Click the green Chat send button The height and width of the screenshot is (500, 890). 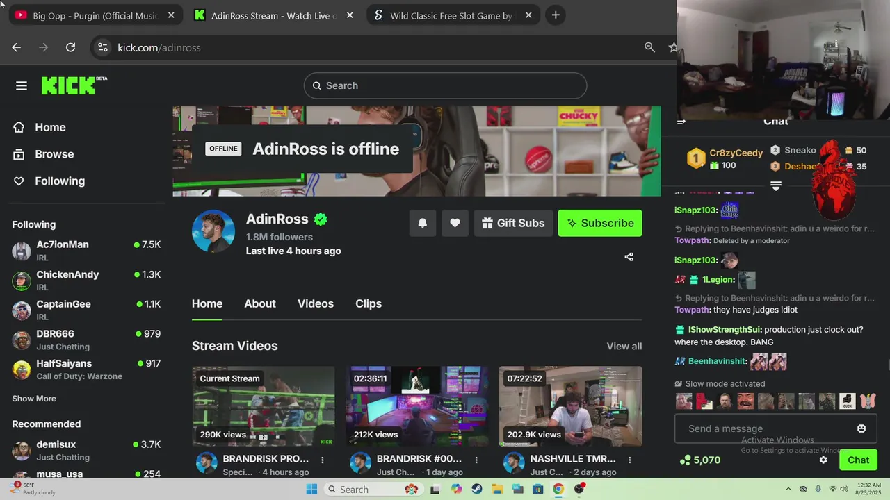click(858, 460)
